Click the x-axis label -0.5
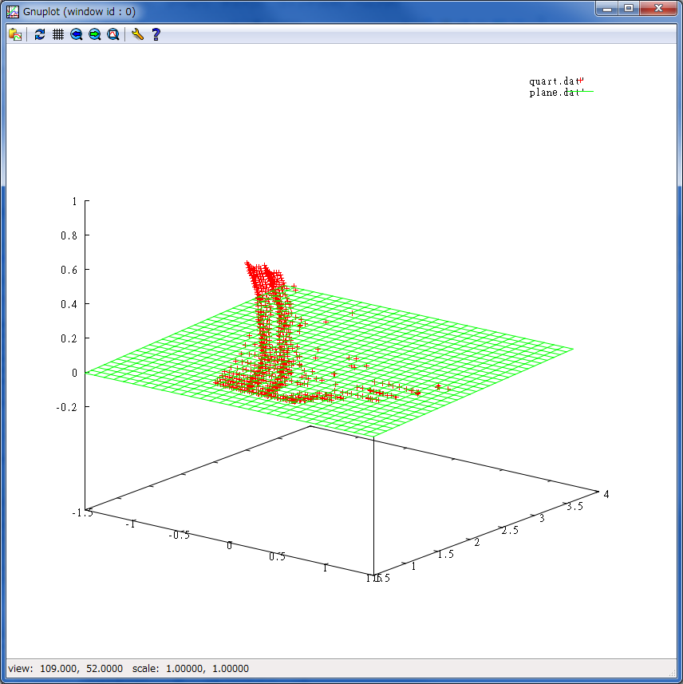683x684 pixels. [x=180, y=535]
